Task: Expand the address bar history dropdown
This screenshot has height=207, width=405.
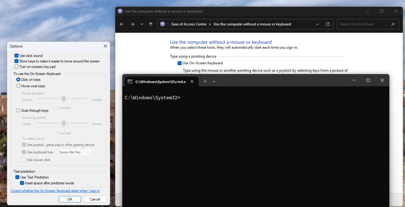Action: 318,24
